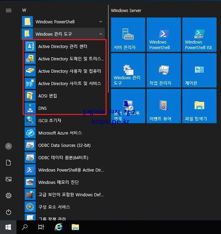Open Active Directory 도메인 및 트러스트 icon
Screen dimensions: 221x234
tap(30, 59)
